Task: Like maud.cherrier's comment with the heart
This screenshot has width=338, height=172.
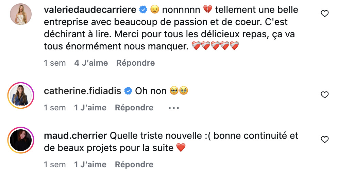Action: [325, 139]
